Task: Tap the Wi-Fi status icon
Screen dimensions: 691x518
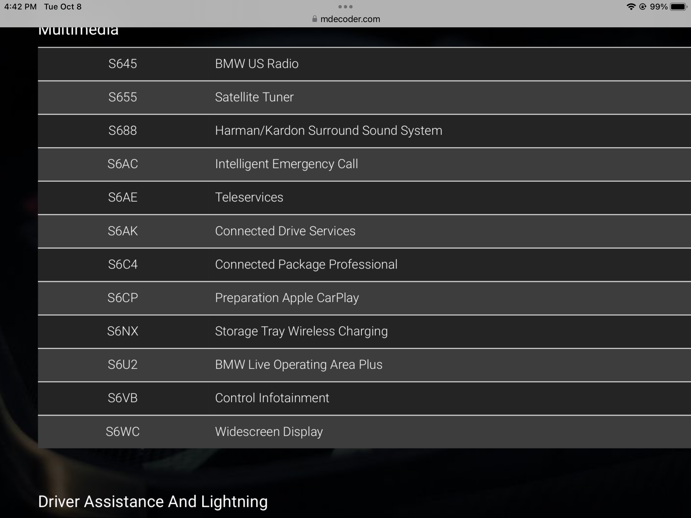Action: point(631,7)
